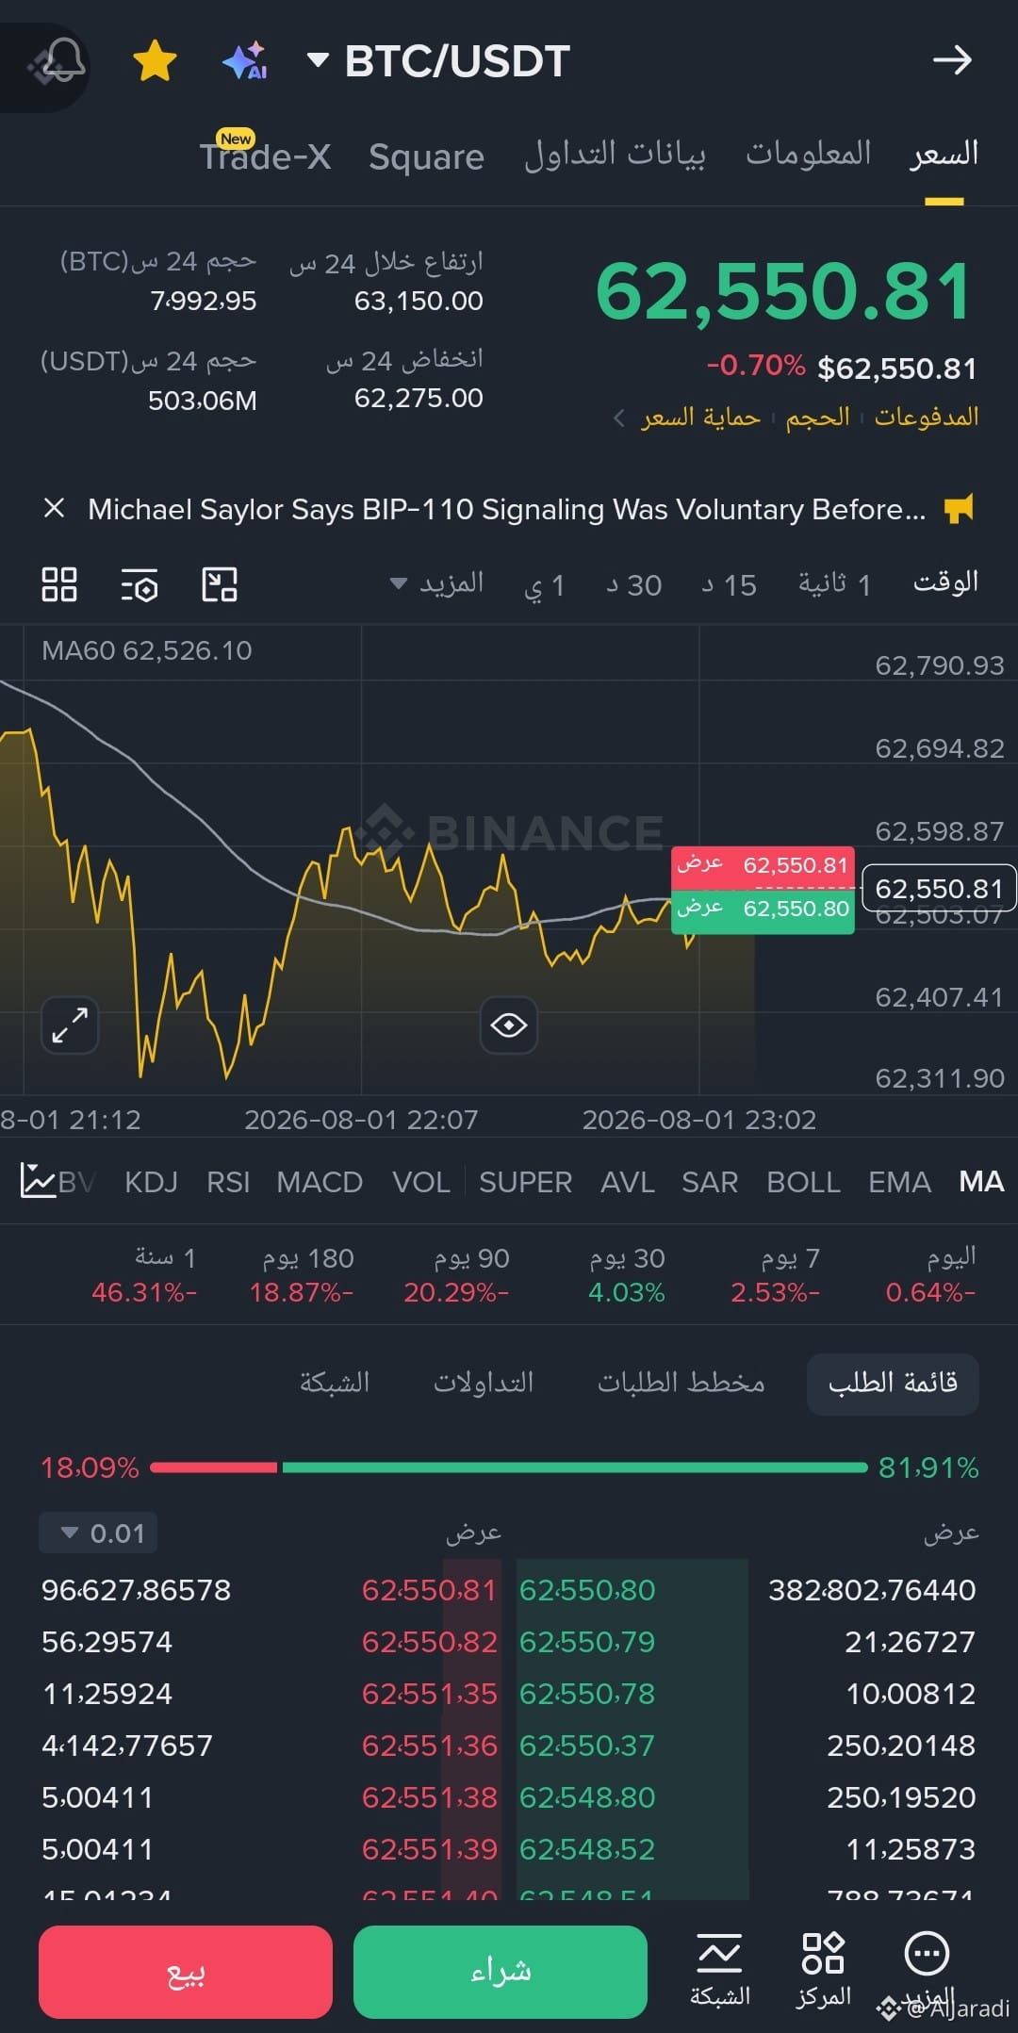Open the AI sparkle assistant icon
The height and width of the screenshot is (2033, 1018).
[245, 61]
